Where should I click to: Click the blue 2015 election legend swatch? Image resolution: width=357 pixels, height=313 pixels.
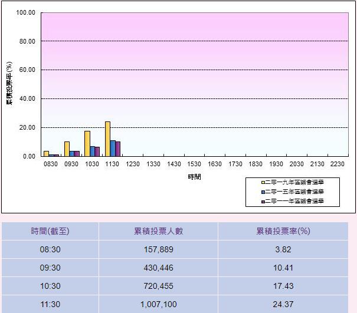coord(264,192)
